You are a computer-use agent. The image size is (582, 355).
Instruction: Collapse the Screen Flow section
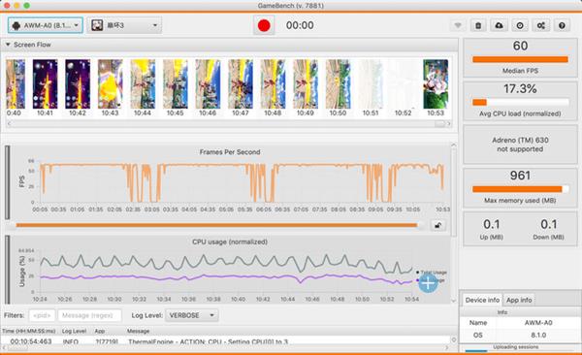(8, 45)
